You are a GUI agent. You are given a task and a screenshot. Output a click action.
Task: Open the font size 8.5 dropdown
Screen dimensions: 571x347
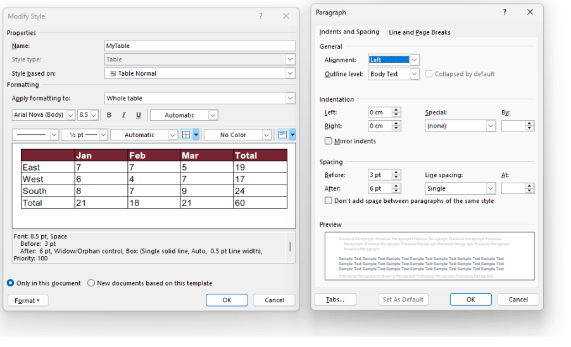tap(94, 115)
